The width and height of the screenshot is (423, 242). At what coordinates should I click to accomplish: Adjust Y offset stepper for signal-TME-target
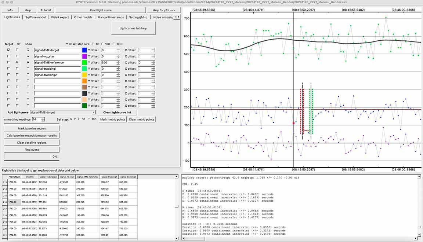coord(118,50)
